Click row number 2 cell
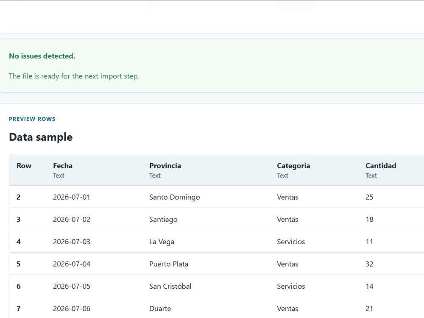Screen dimensions: 424x318 point(18,197)
